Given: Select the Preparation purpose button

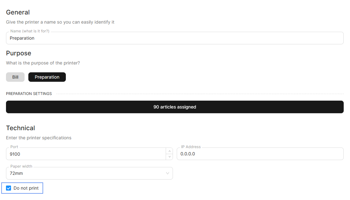Looking at the screenshot, I should pos(47,77).
